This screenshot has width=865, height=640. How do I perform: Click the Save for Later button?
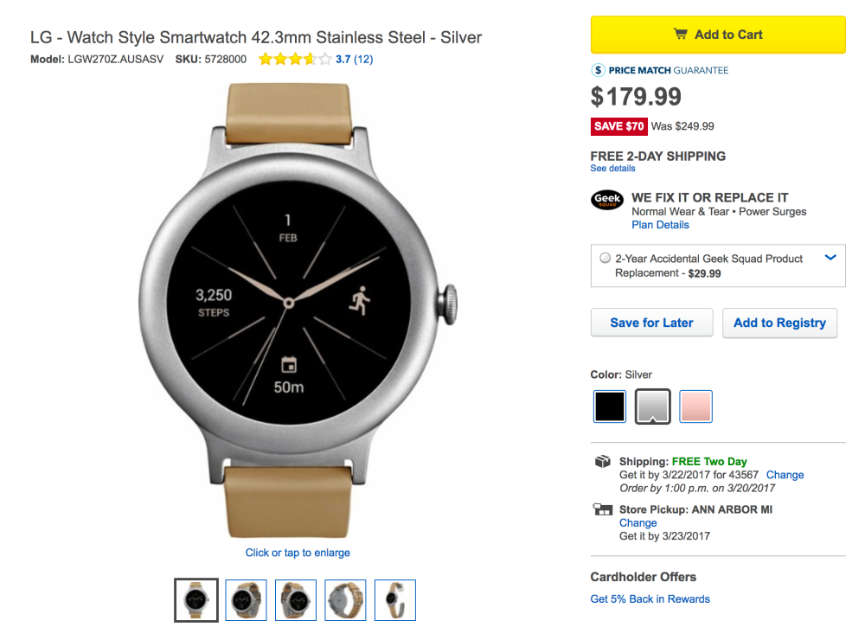651,323
